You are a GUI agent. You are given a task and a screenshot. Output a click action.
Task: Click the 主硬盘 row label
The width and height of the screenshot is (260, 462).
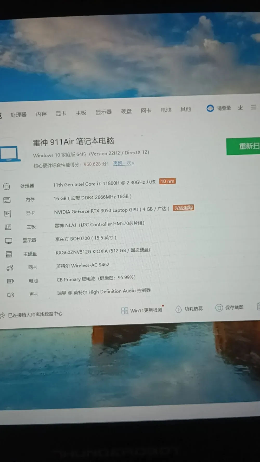click(30, 254)
